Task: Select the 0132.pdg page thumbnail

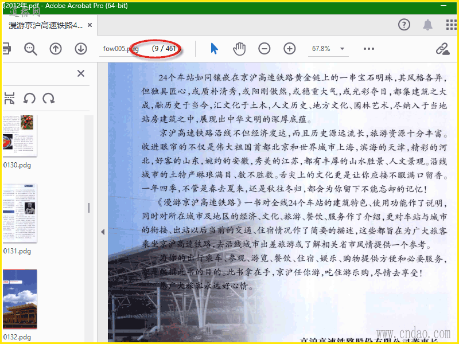Action: tap(20, 299)
